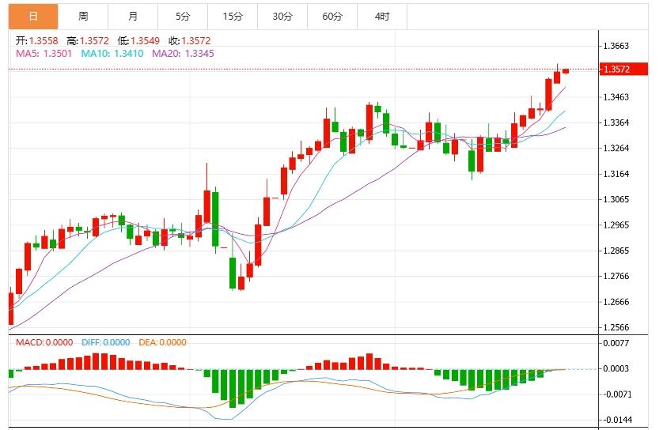Viewport: 663px width, 430px height.
Task: Click the red 1.3572 current price label
Action: click(616, 70)
